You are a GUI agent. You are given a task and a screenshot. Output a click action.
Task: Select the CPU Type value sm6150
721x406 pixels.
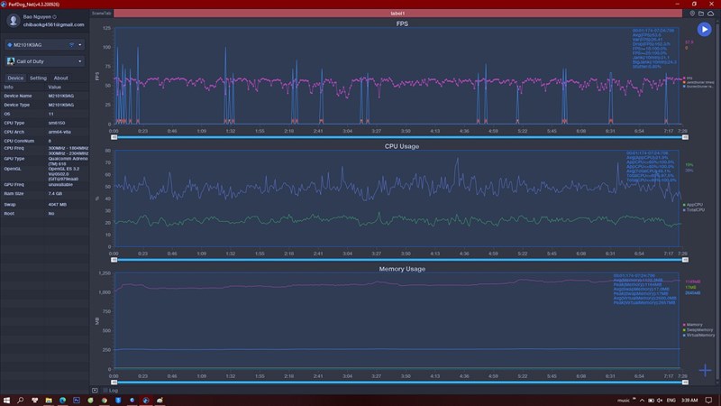[x=57, y=123]
